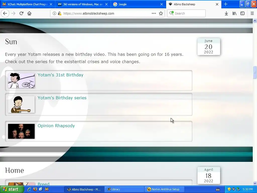This screenshot has width=257, height=193.
Task: Click the Yotam's Birthday series guitar thumbnail
Action: point(21,104)
